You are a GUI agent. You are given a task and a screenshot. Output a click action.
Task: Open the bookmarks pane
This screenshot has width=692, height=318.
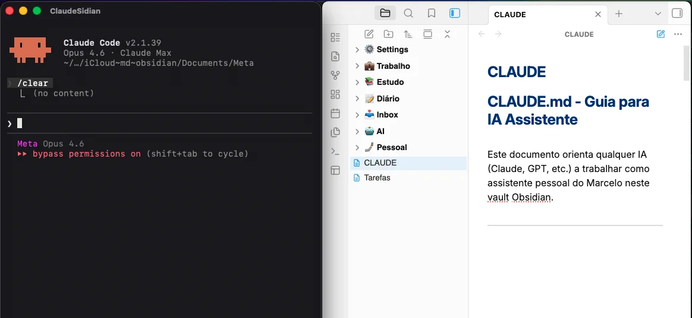432,13
